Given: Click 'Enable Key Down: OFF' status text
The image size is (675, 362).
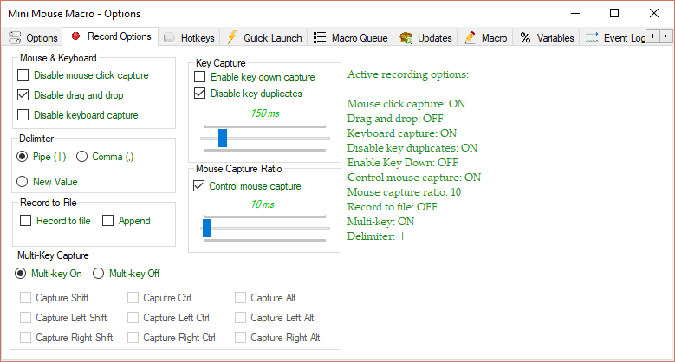Looking at the screenshot, I should pyautogui.click(x=403, y=163).
